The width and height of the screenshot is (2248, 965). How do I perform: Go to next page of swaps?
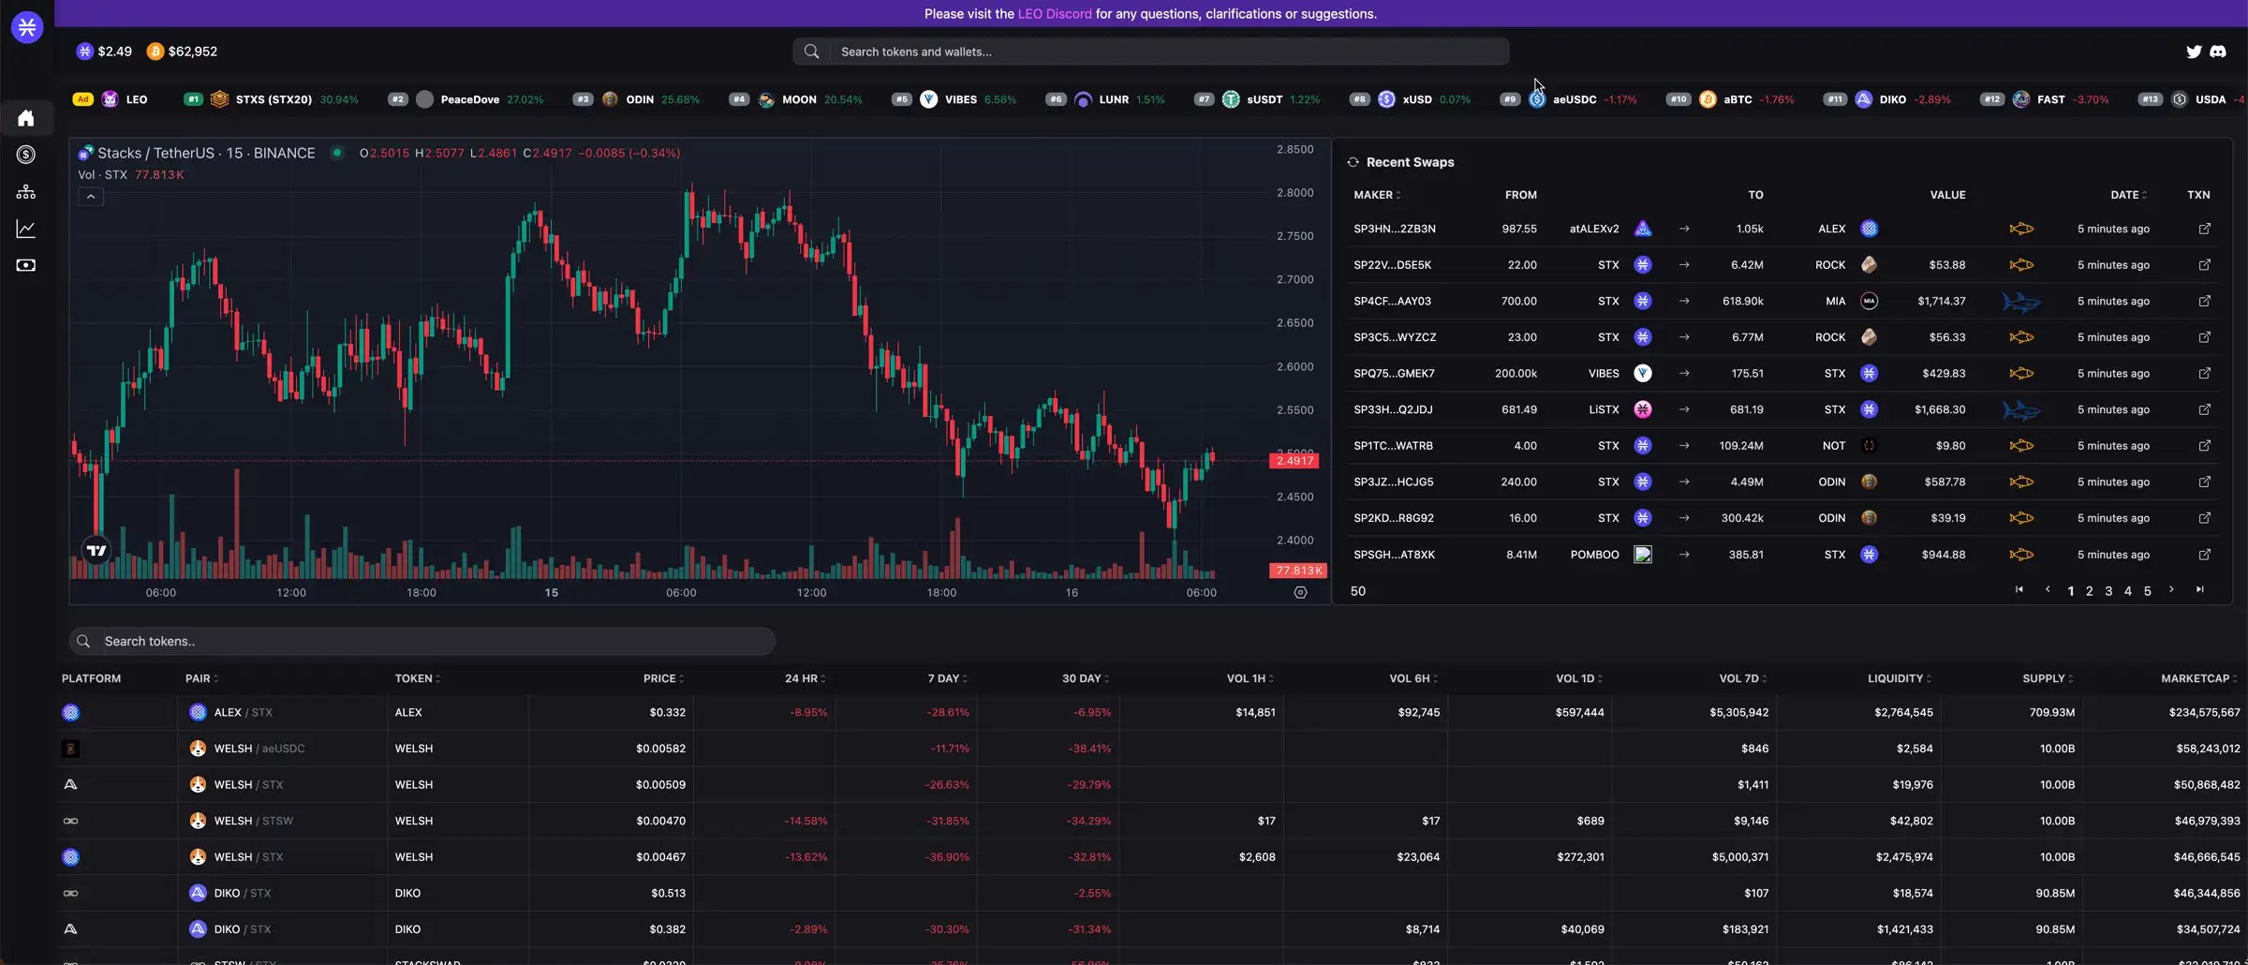pyautogui.click(x=2171, y=589)
